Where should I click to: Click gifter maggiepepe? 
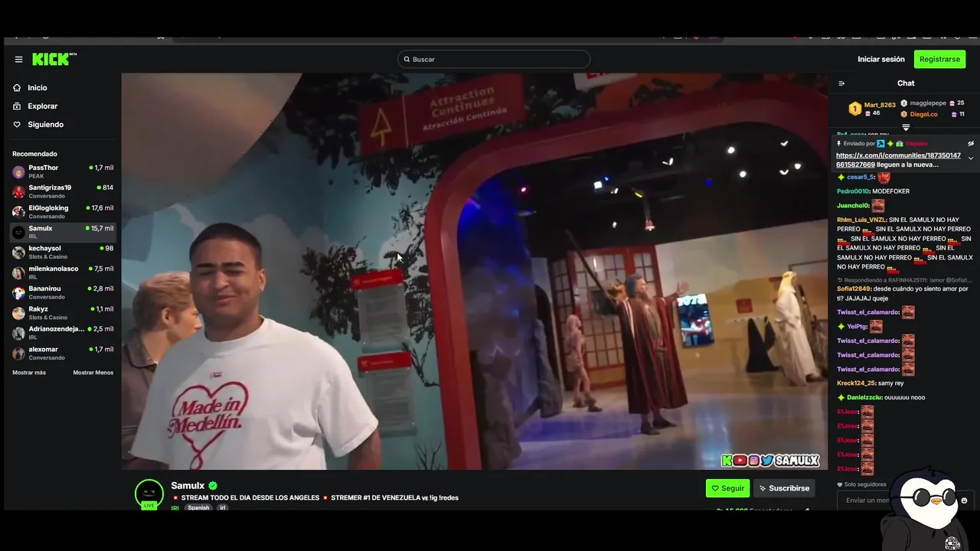coord(928,103)
